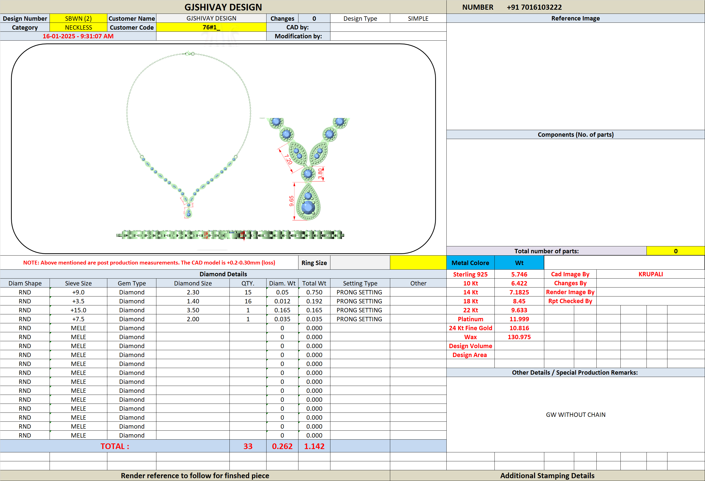Click total weight 0.165 cell
The width and height of the screenshot is (705, 481).
[314, 310]
